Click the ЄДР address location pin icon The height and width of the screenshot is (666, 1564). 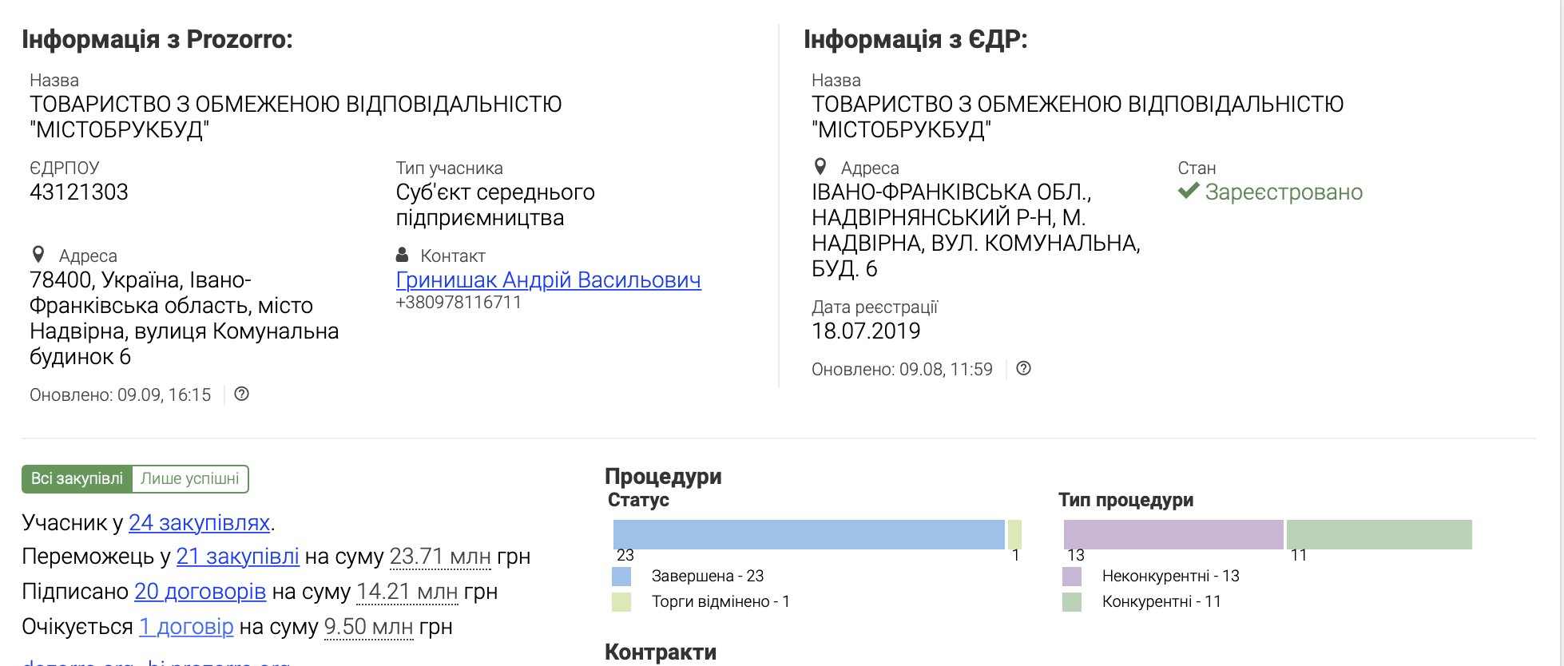(x=820, y=167)
